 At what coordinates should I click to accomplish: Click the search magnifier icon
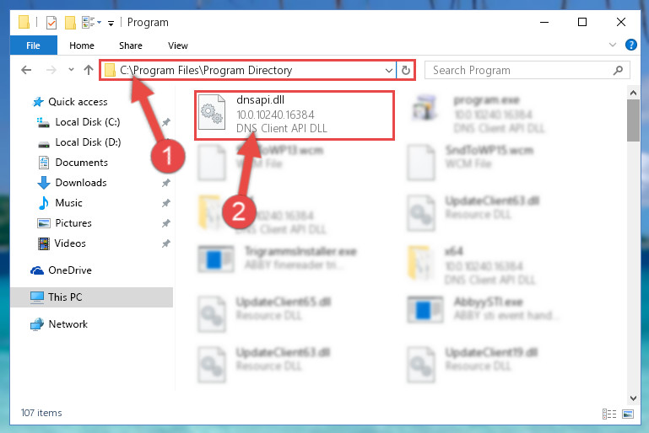tap(618, 70)
